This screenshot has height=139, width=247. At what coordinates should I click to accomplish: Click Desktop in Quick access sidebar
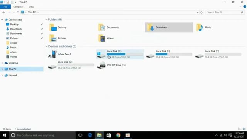(14, 24)
